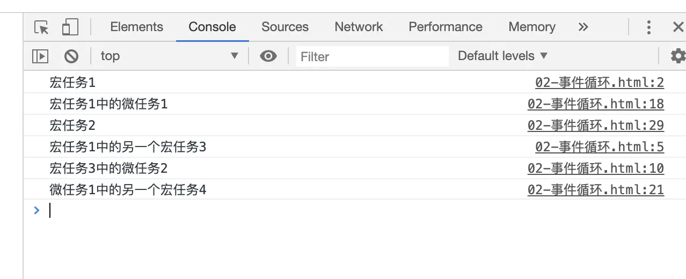The height and width of the screenshot is (279, 686).
Task: Open source link 02-事件循环.html:2
Action: click(x=600, y=83)
